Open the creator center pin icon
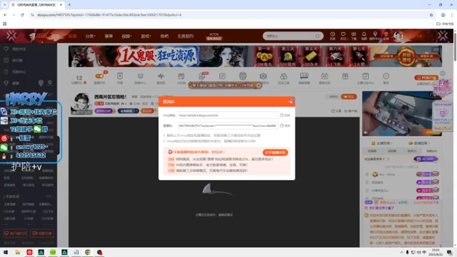The width and height of the screenshot is (457, 257). coord(375,36)
